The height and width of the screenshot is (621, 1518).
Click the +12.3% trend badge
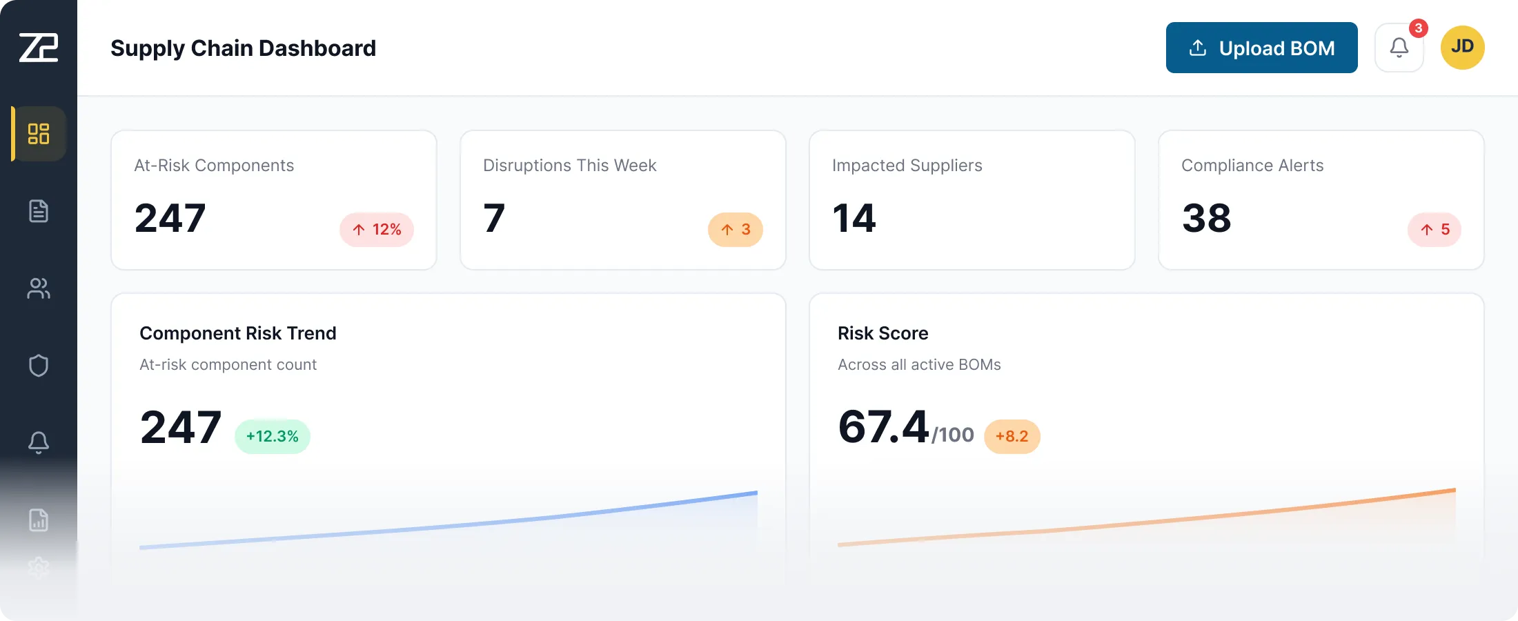pyautogui.click(x=272, y=436)
